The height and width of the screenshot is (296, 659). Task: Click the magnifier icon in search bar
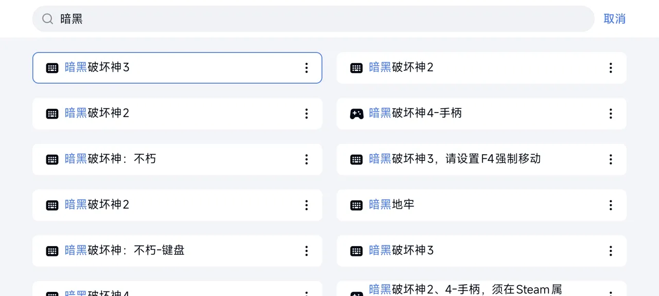[x=47, y=19]
